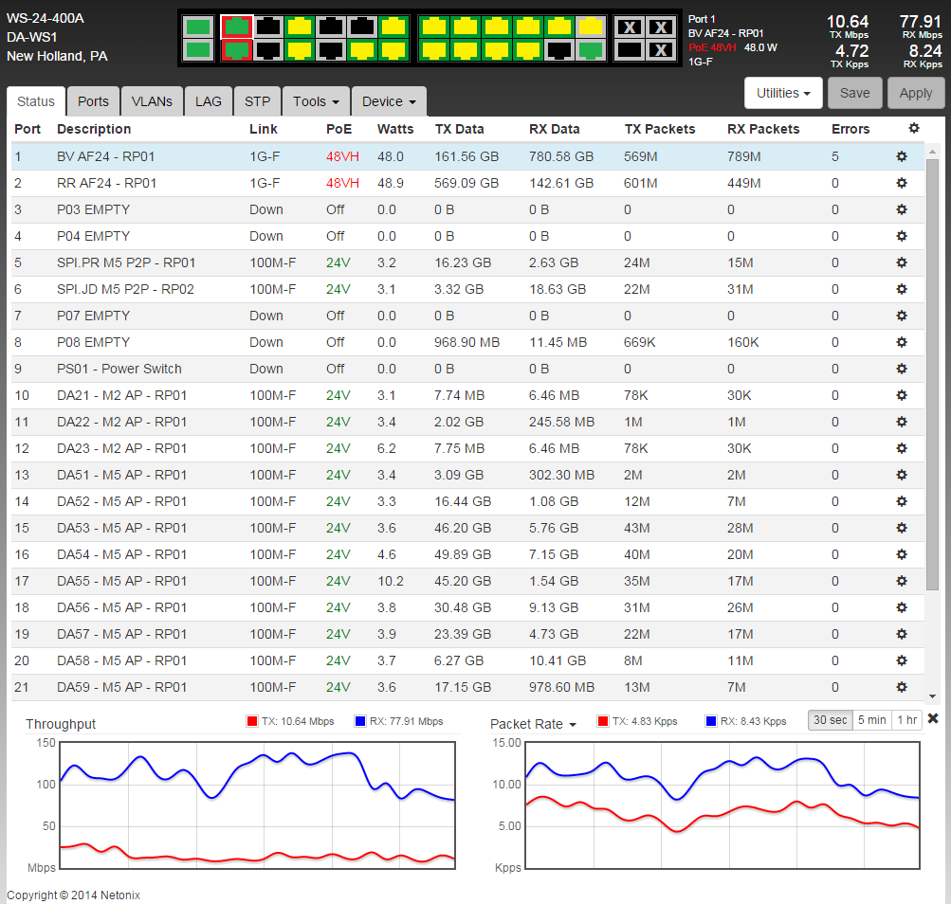Click blue RX swatch in Throughput legend
Viewport: 951px width, 904px height.
tap(359, 721)
